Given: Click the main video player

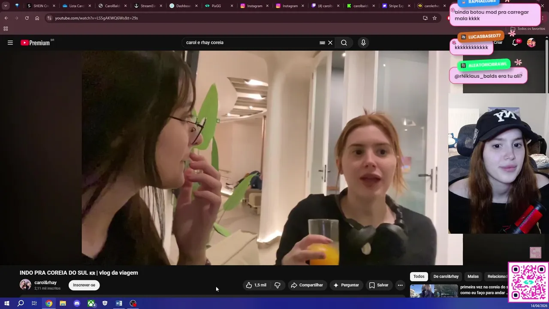Looking at the screenshot, I should tap(272, 158).
